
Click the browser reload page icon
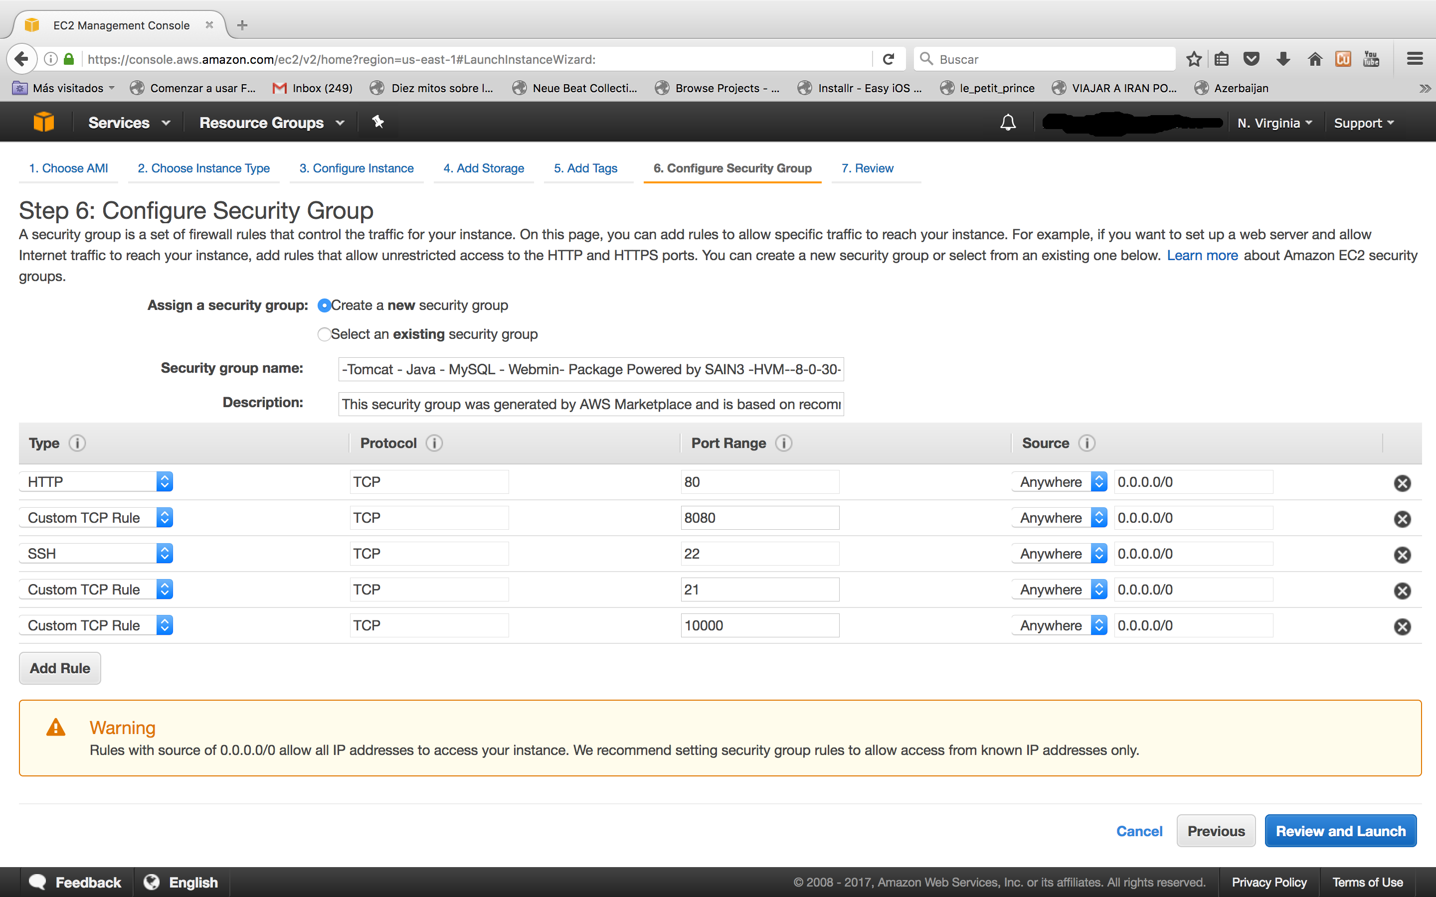pos(889,59)
